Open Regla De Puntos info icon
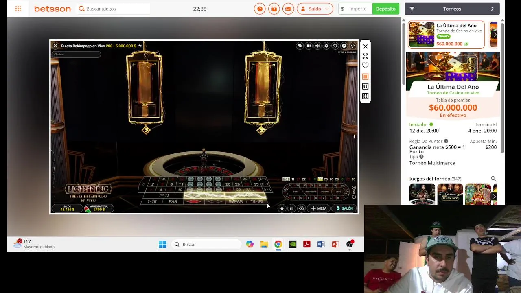 point(446,141)
